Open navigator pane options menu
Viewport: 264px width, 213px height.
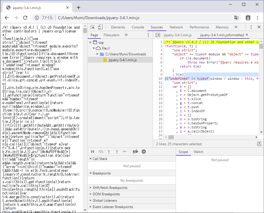(x=148, y=35)
